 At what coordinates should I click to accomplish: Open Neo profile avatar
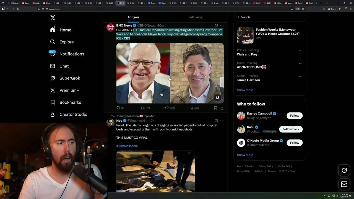111,123
